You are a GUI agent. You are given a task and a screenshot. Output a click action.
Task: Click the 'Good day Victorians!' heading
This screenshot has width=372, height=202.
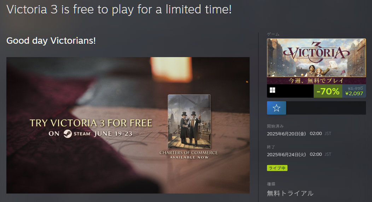point(51,41)
